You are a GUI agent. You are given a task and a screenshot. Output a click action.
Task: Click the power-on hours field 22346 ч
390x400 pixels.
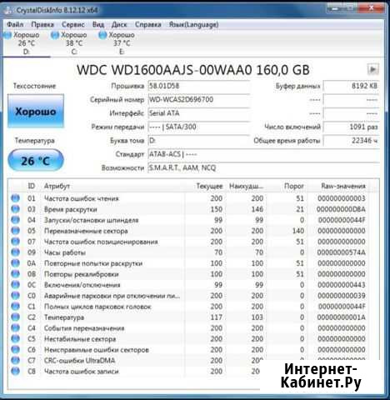351,141
